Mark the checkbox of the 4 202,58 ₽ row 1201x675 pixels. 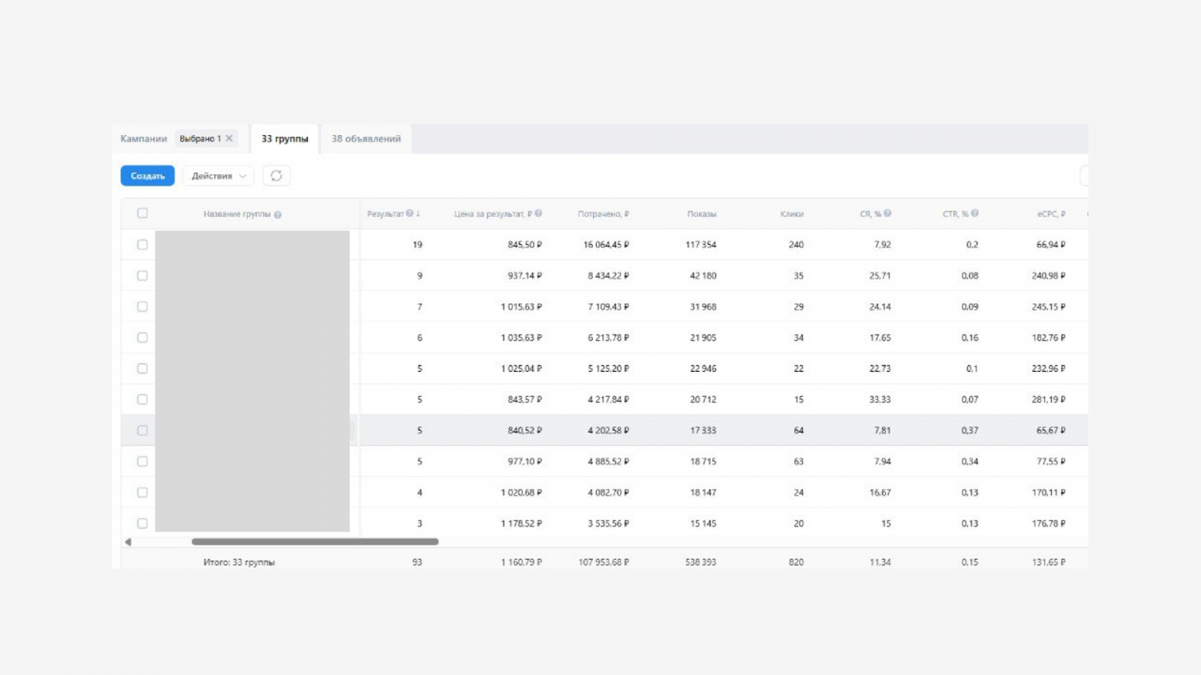[143, 430]
